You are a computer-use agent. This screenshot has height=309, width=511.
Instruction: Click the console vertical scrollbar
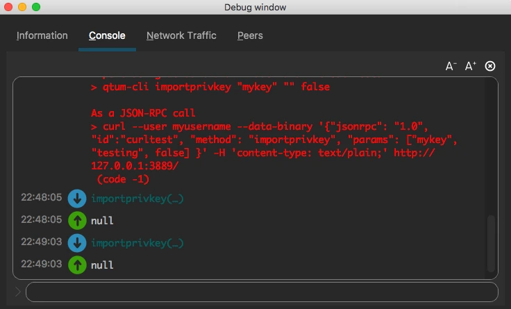click(491, 243)
